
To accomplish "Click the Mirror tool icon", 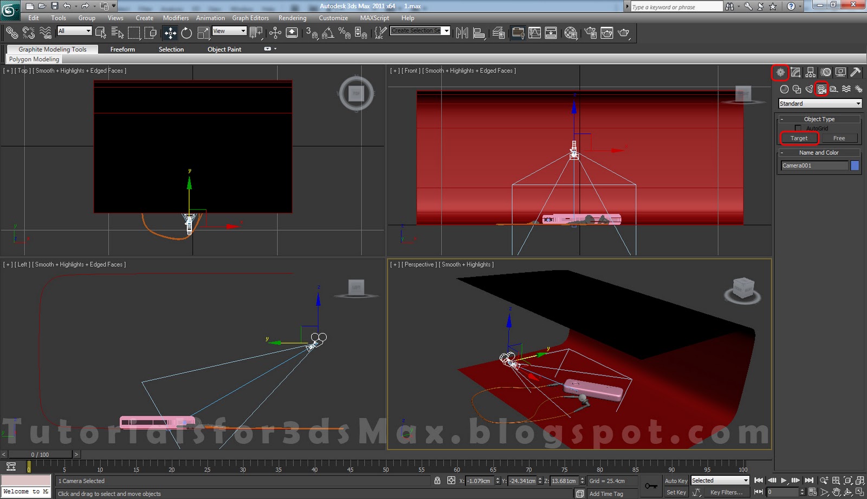I will tap(462, 33).
